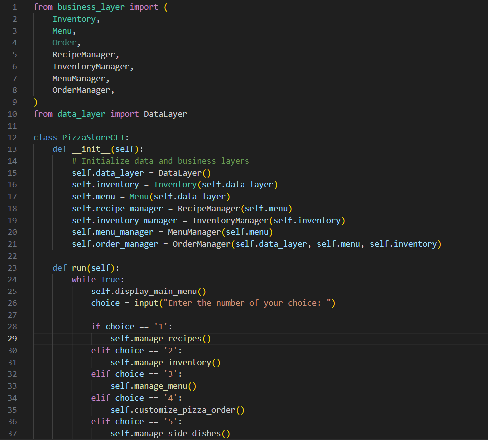Click 'self.manage_recipes()' call
Image resolution: width=488 pixels, height=440 pixels.
[161, 338]
